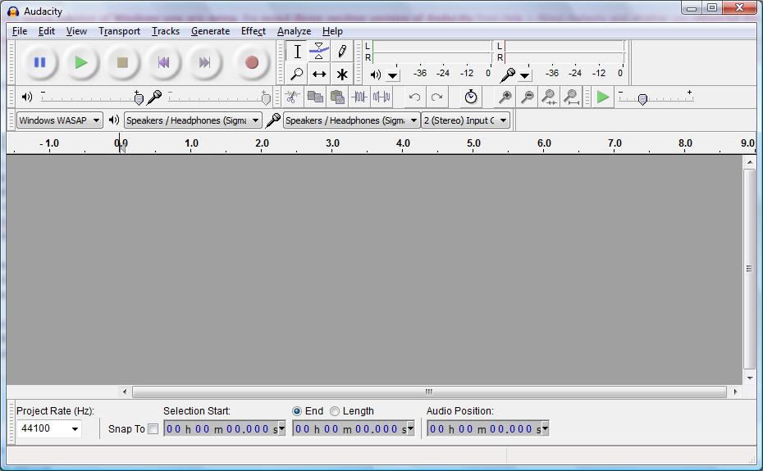This screenshot has width=763, height=471.
Task: Click the vertical scrollbar down arrow
Action: click(x=750, y=378)
